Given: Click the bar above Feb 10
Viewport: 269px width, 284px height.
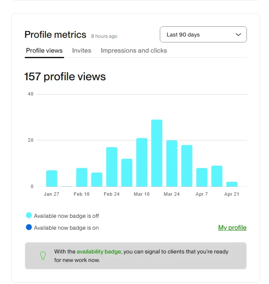Looking at the screenshot, I should (82, 177).
